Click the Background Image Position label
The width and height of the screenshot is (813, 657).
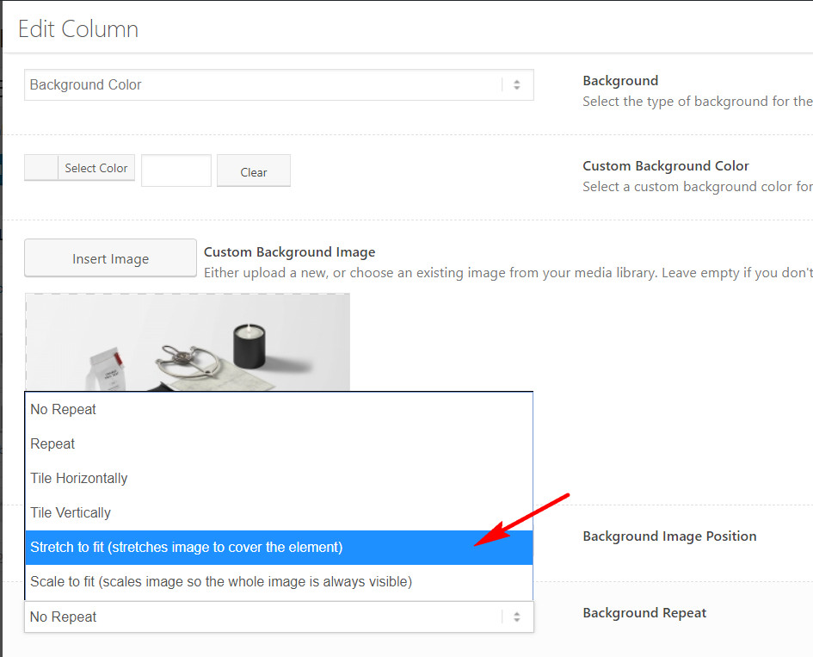tap(669, 536)
